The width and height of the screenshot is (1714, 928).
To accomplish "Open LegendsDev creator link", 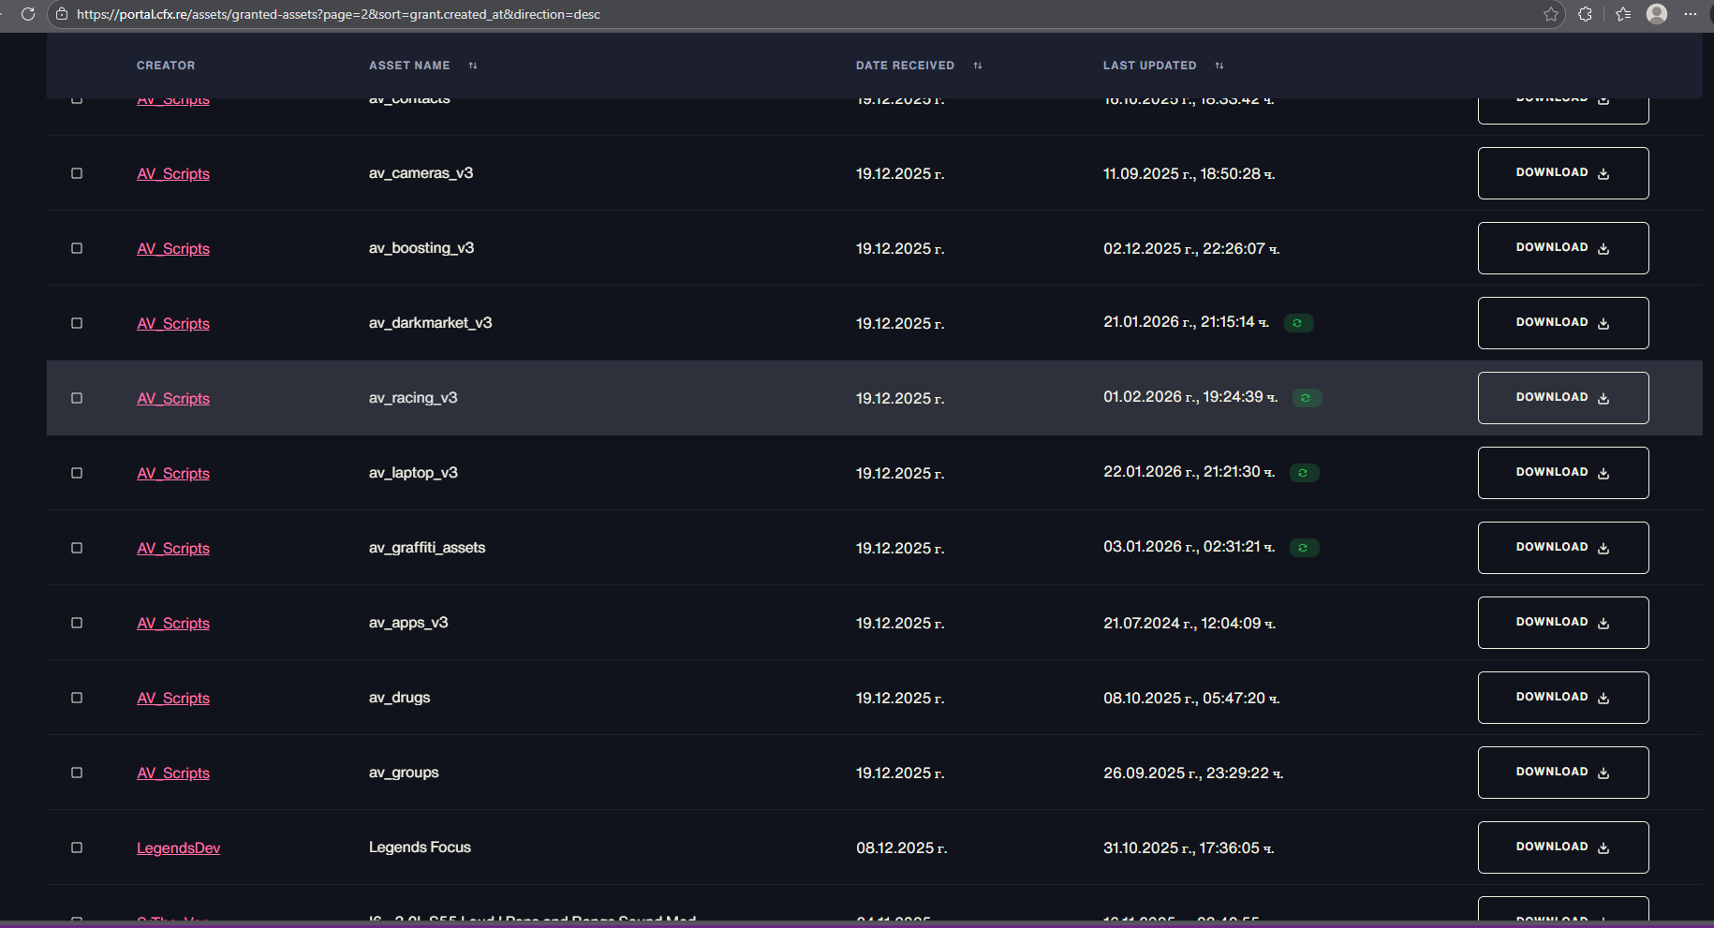I will pos(179,848).
